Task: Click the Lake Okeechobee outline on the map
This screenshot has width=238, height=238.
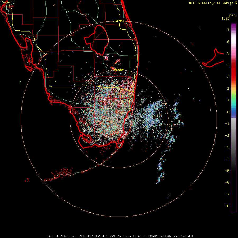Action: click(x=96, y=40)
